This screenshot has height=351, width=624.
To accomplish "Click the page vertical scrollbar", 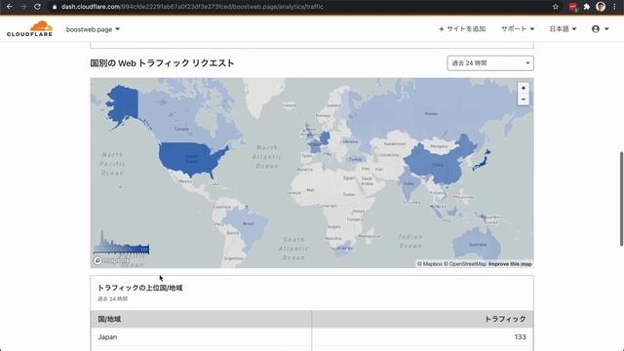I will pyautogui.click(x=621, y=199).
